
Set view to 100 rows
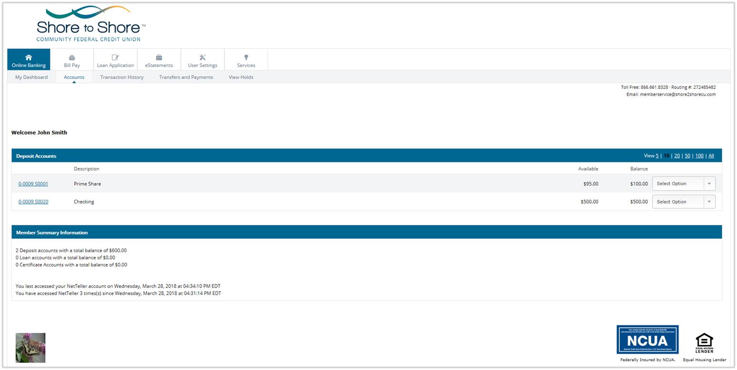699,156
